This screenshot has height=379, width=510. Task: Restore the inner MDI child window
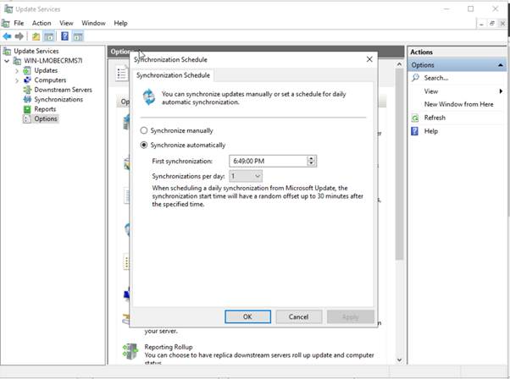point(491,24)
